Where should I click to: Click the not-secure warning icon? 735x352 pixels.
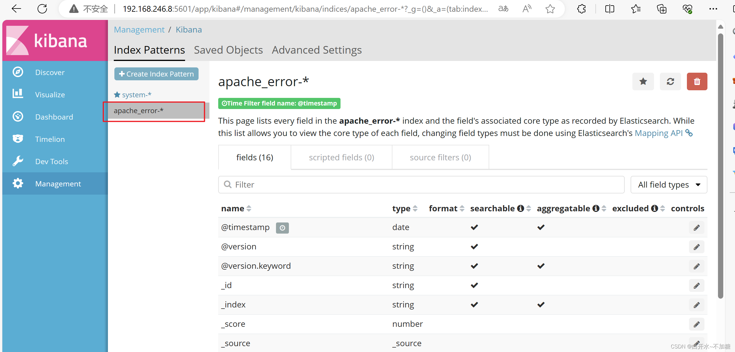tap(74, 9)
